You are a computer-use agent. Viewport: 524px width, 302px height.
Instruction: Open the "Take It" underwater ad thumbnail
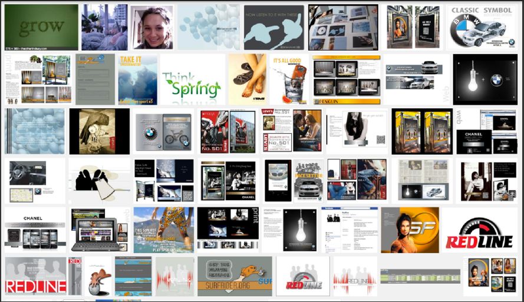coord(138,79)
